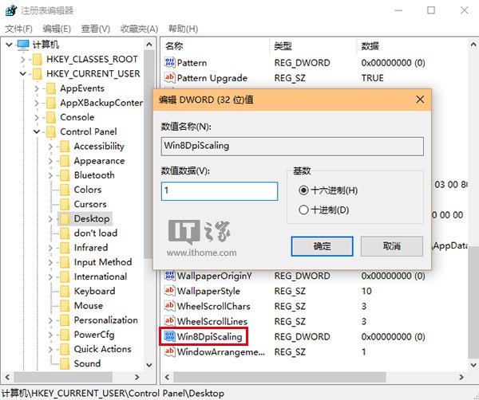The width and height of the screenshot is (479, 400).
Task: Click the Keyboard folder icon
Action: pos(65,291)
